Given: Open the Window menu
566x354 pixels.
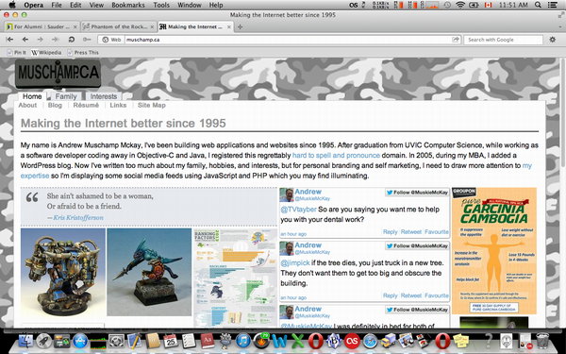Looking at the screenshot, I should tap(190, 5).
